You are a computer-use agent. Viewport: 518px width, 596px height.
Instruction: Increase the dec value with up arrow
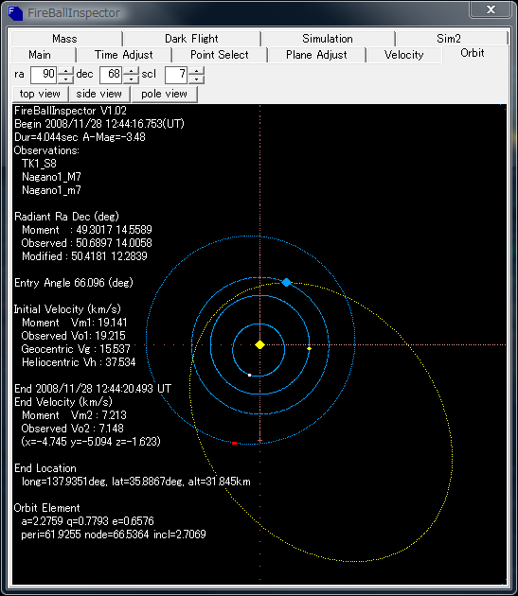pos(132,71)
